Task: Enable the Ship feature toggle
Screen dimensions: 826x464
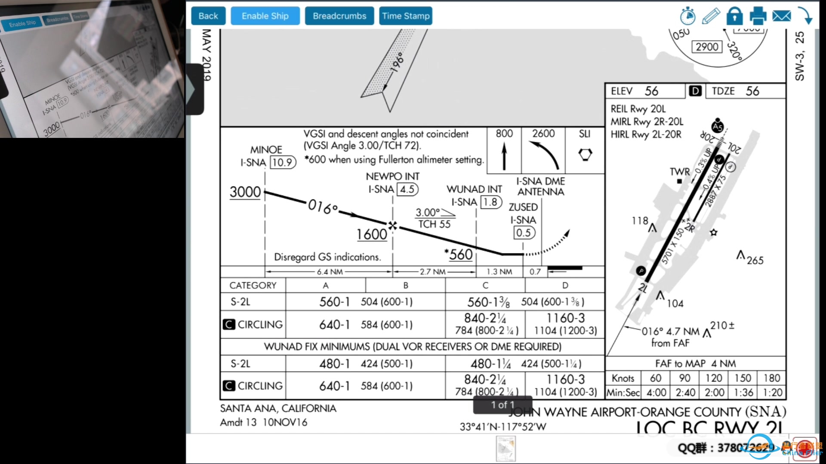Action: 265,16
